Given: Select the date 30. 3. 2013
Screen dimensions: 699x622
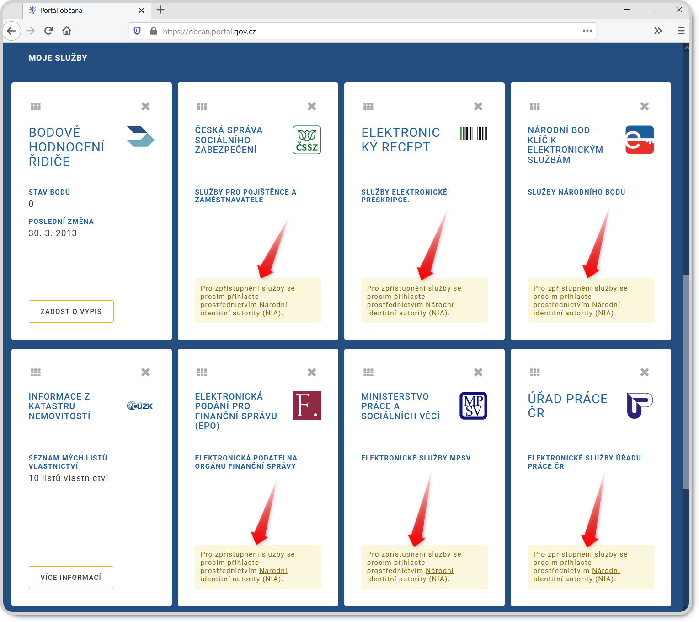Looking at the screenshot, I should pyautogui.click(x=53, y=233).
